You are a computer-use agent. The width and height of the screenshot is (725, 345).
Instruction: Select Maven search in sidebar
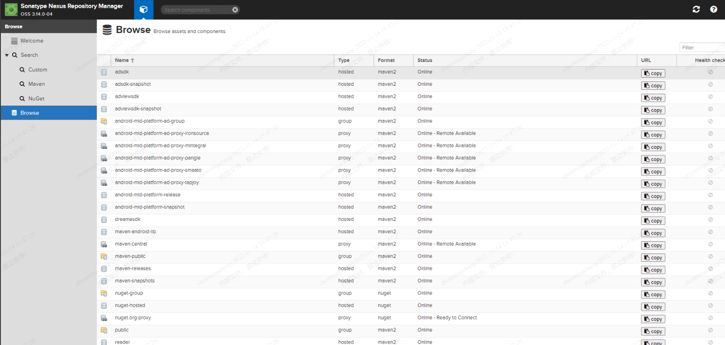pos(37,84)
